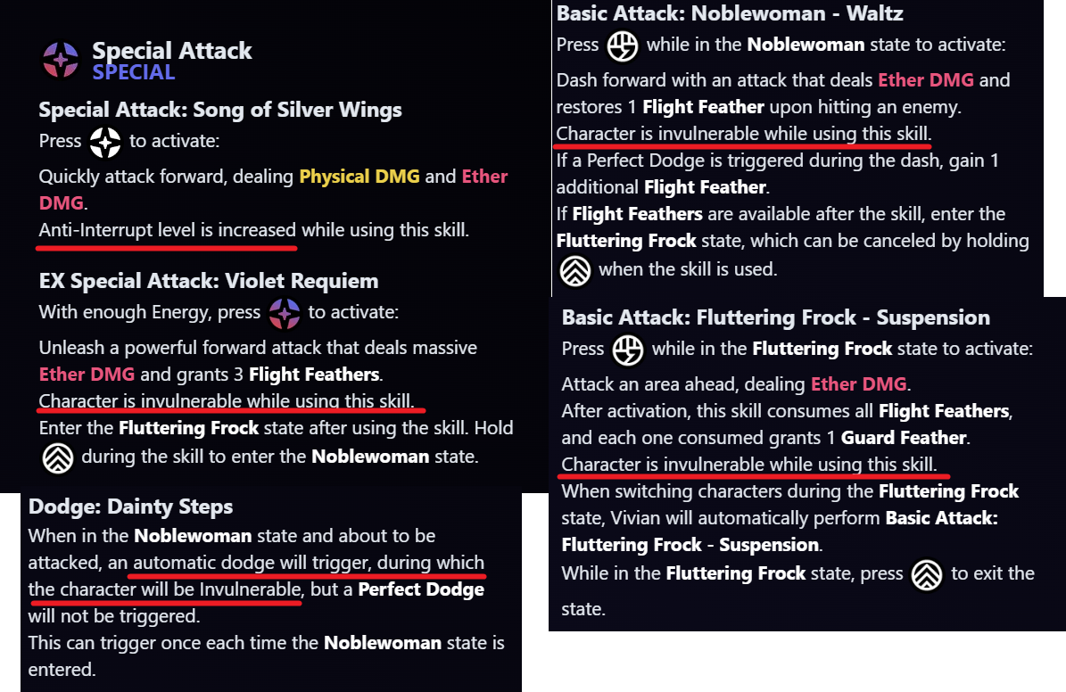The height and width of the screenshot is (692, 1066).
Task: Click the double-chevron icon before 'when the skill is used'
Action: click(575, 270)
